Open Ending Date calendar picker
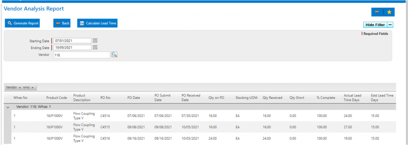Viewport: 408px width, 145px height. (x=95, y=47)
